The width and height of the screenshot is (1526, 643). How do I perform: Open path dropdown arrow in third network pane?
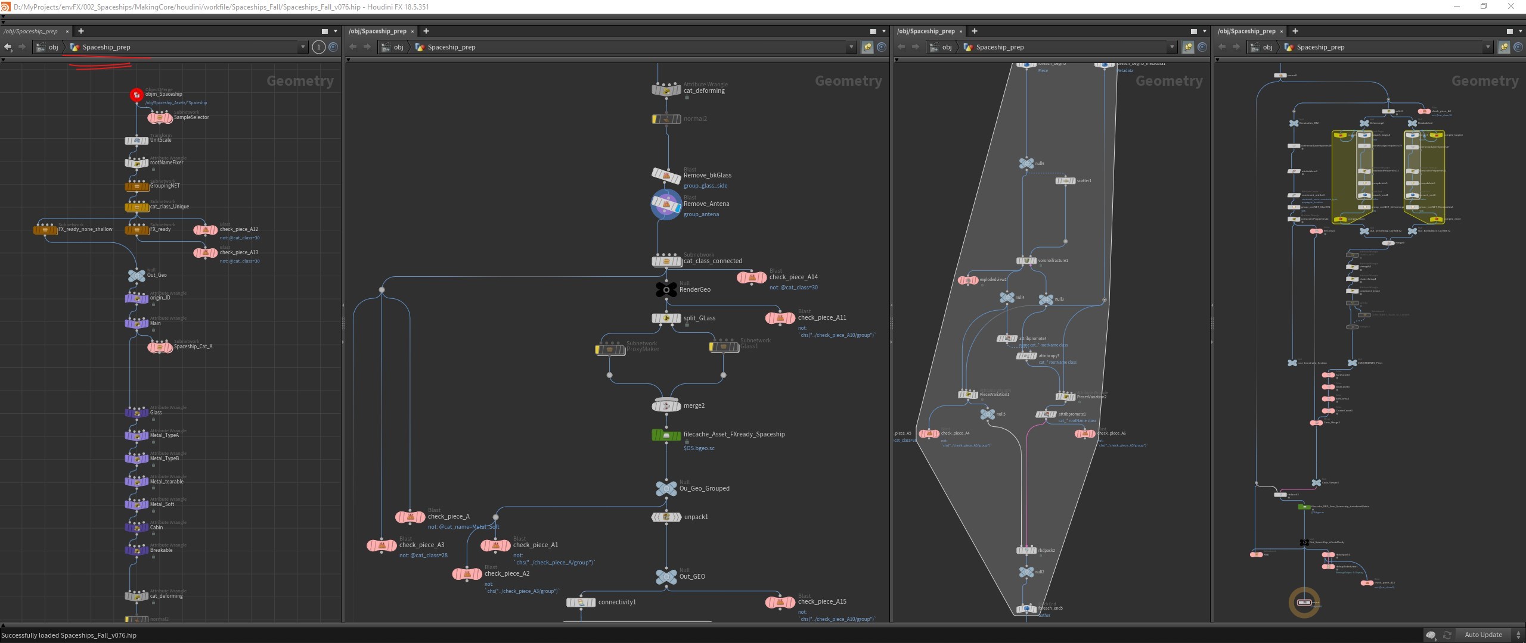point(1172,47)
